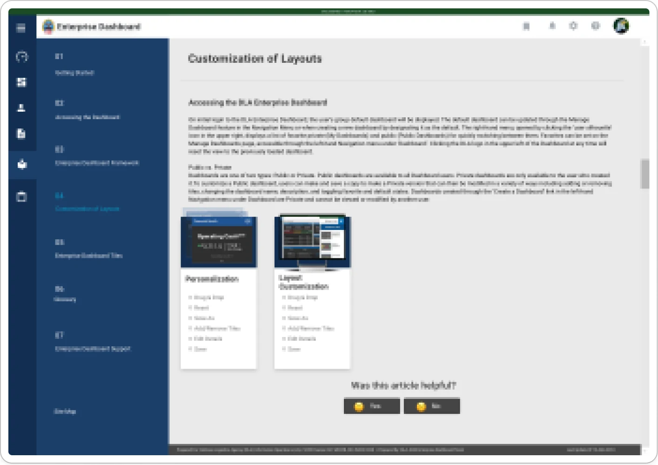Click the Personalization card title
Viewport: 658px width, 465px height.
[x=212, y=279]
